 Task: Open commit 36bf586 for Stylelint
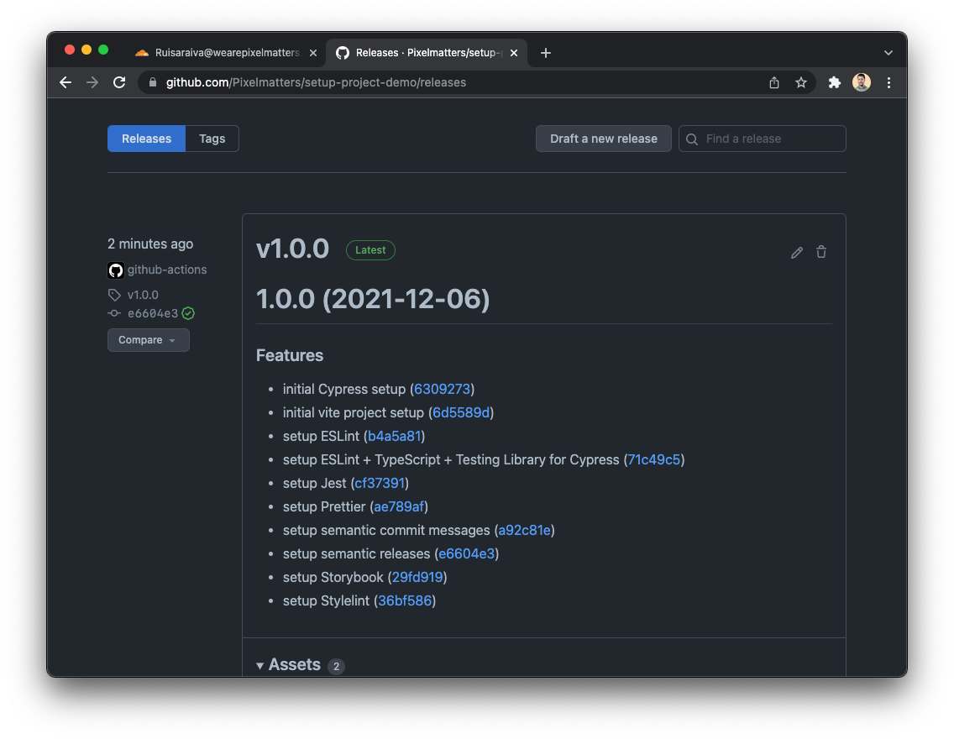[x=405, y=601]
